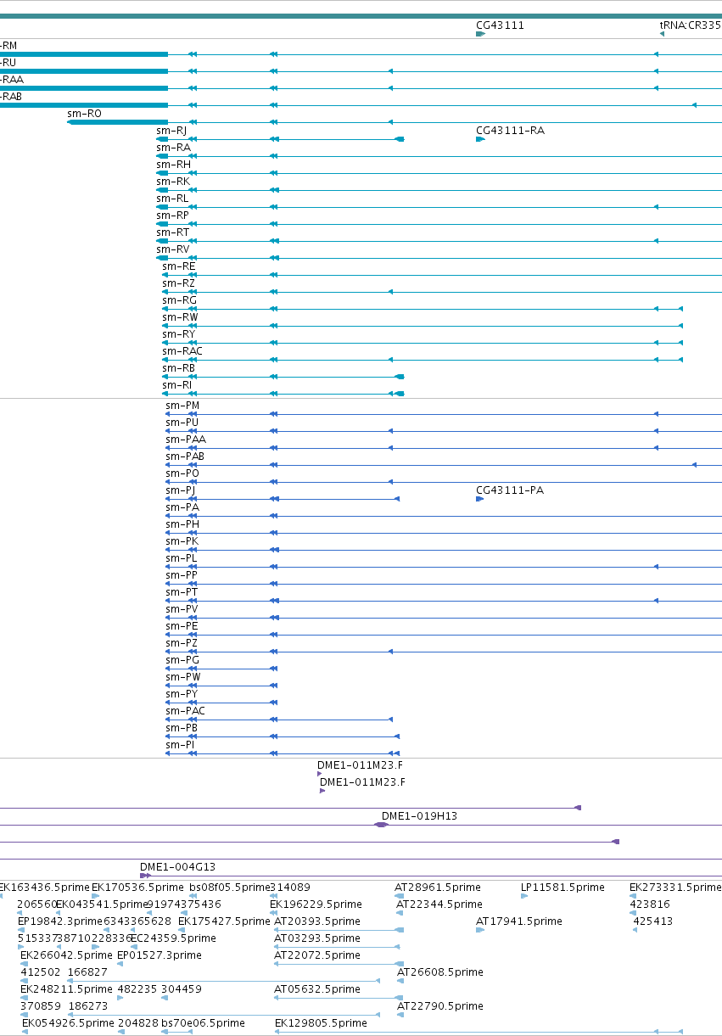The height and width of the screenshot is (1036, 722).
Task: Select transcript sm-RJ label
Action: [171, 131]
